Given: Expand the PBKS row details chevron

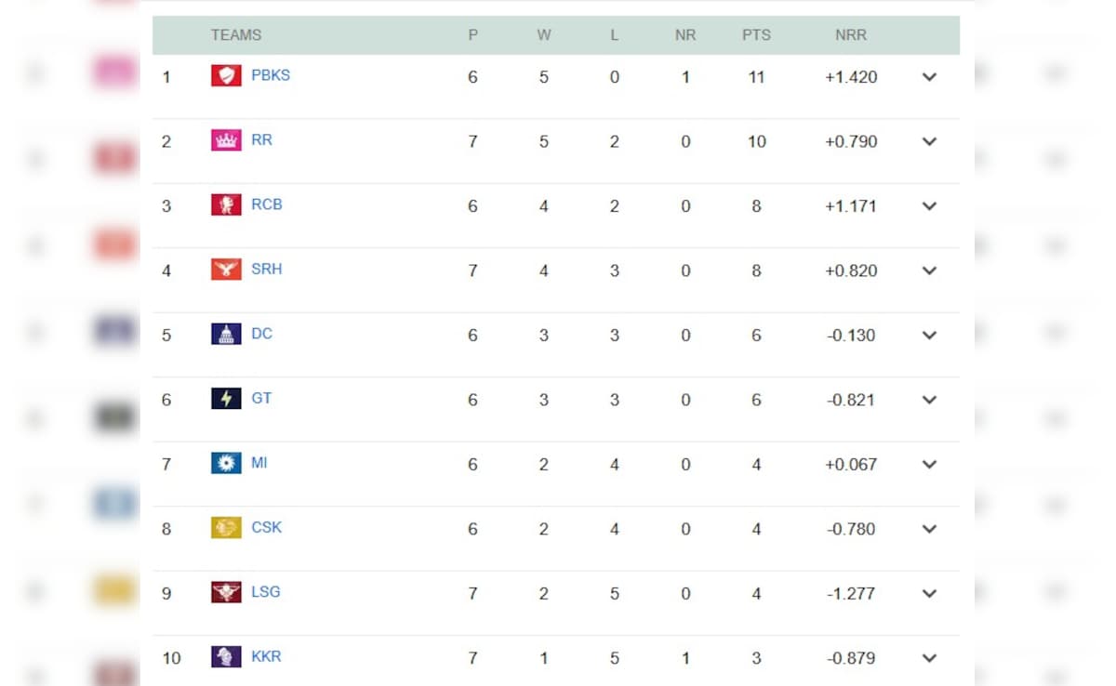Looking at the screenshot, I should click(x=929, y=77).
